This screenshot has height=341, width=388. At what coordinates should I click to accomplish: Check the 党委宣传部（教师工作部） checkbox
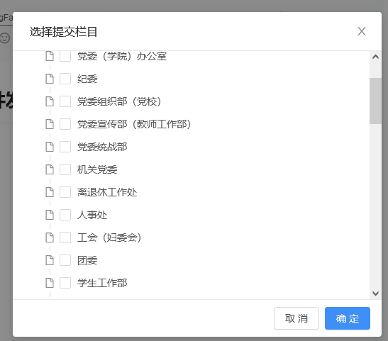[x=65, y=124]
